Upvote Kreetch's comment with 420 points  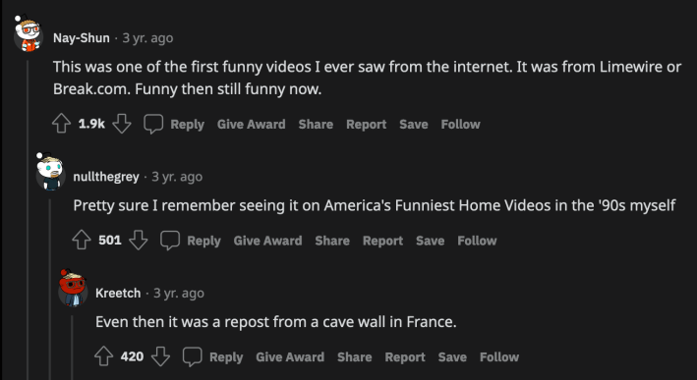point(103,356)
